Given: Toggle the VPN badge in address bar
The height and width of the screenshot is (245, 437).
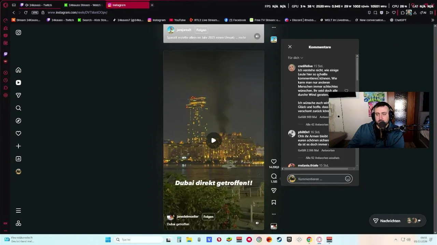Looking at the screenshot, I should click(35, 13).
